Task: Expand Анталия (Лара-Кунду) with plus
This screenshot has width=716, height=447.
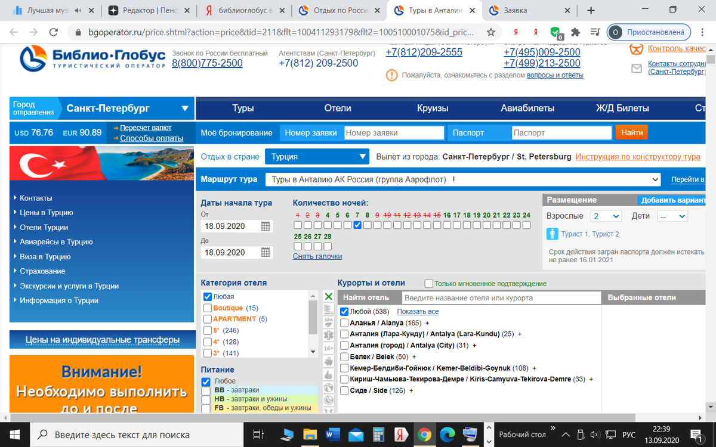Action: click(520, 334)
